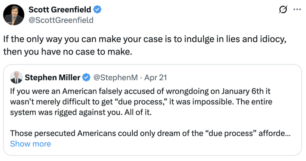Click the 'system was rigged against you' line
The height and width of the screenshot is (161, 306).
point(81,112)
